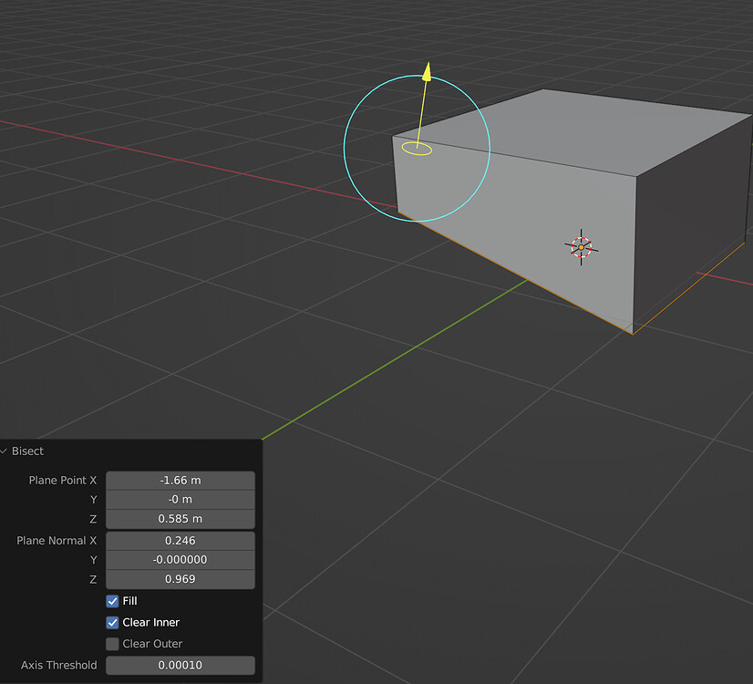This screenshot has height=684, width=753.
Task: Select the Plane Normal Y field
Action: click(180, 559)
